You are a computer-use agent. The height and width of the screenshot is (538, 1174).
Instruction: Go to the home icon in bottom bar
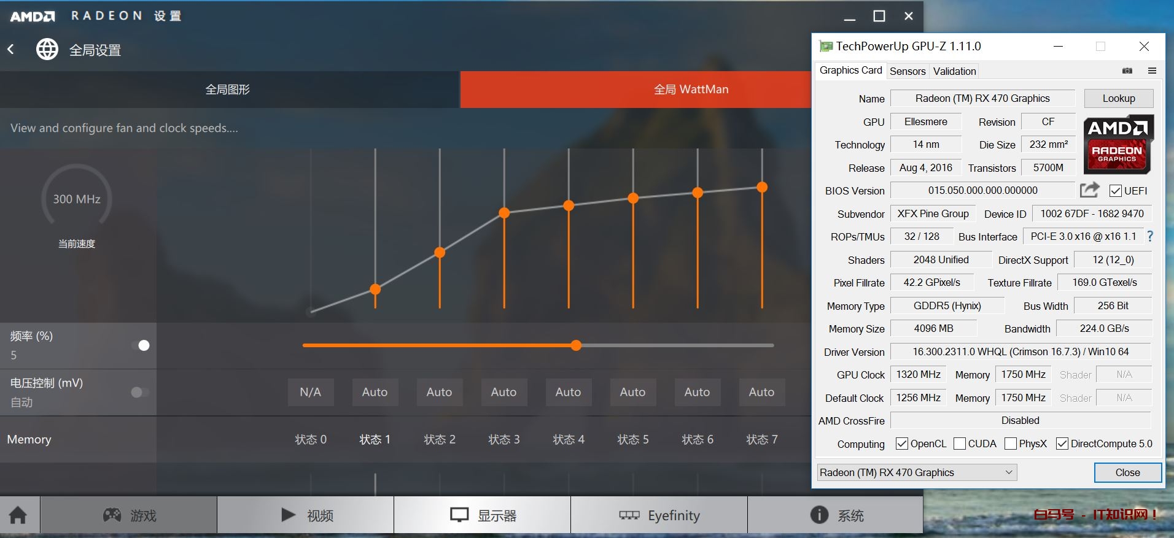coord(18,515)
